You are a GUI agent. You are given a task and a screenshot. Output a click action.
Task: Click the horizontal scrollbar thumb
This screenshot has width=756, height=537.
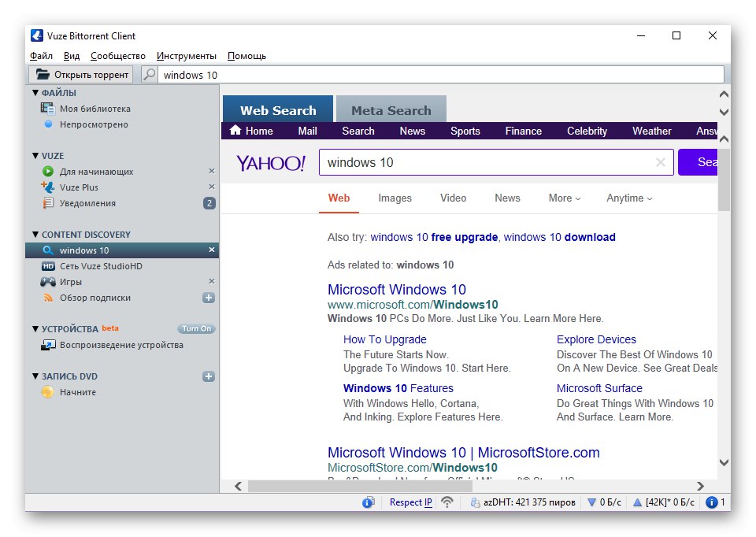[x=360, y=486]
